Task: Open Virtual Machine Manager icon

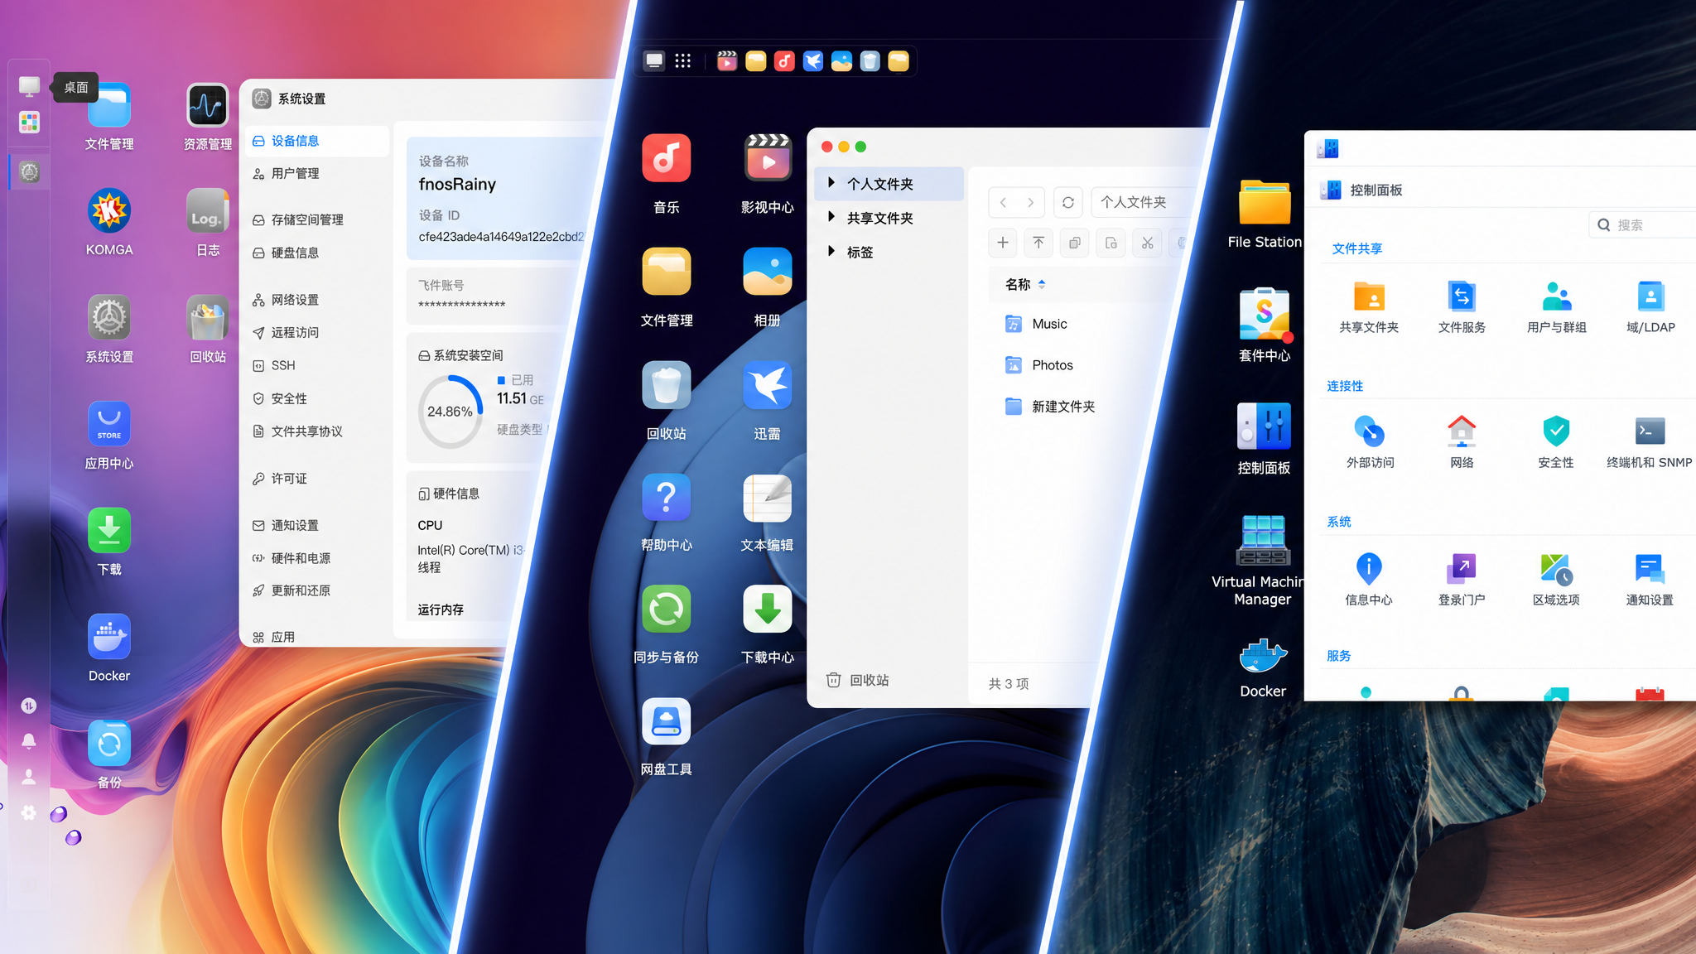Action: pyautogui.click(x=1264, y=540)
